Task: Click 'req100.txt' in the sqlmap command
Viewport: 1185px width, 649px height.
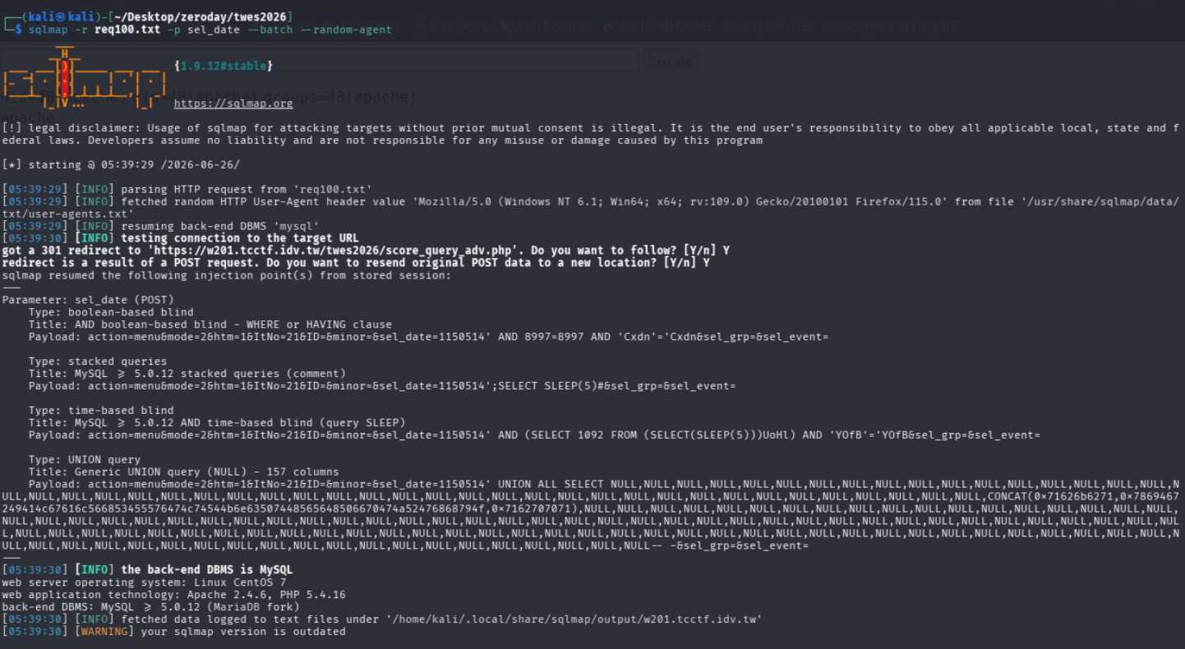Action: [x=127, y=29]
